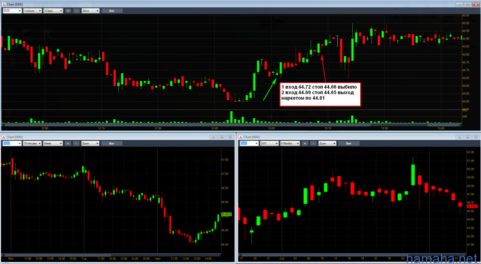Click the horizontal scrollbar of DAY chart
The image size is (481, 264).
pyautogui.click(x=352, y=255)
